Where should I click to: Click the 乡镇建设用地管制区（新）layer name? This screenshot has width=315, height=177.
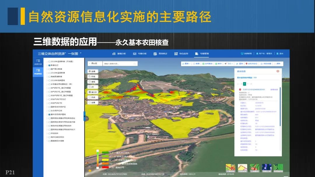[x=61, y=84]
